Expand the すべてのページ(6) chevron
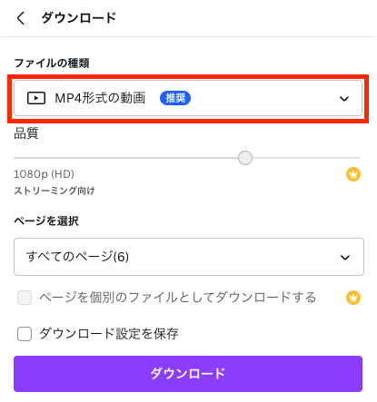This screenshot has height=402, width=377. 345,258
